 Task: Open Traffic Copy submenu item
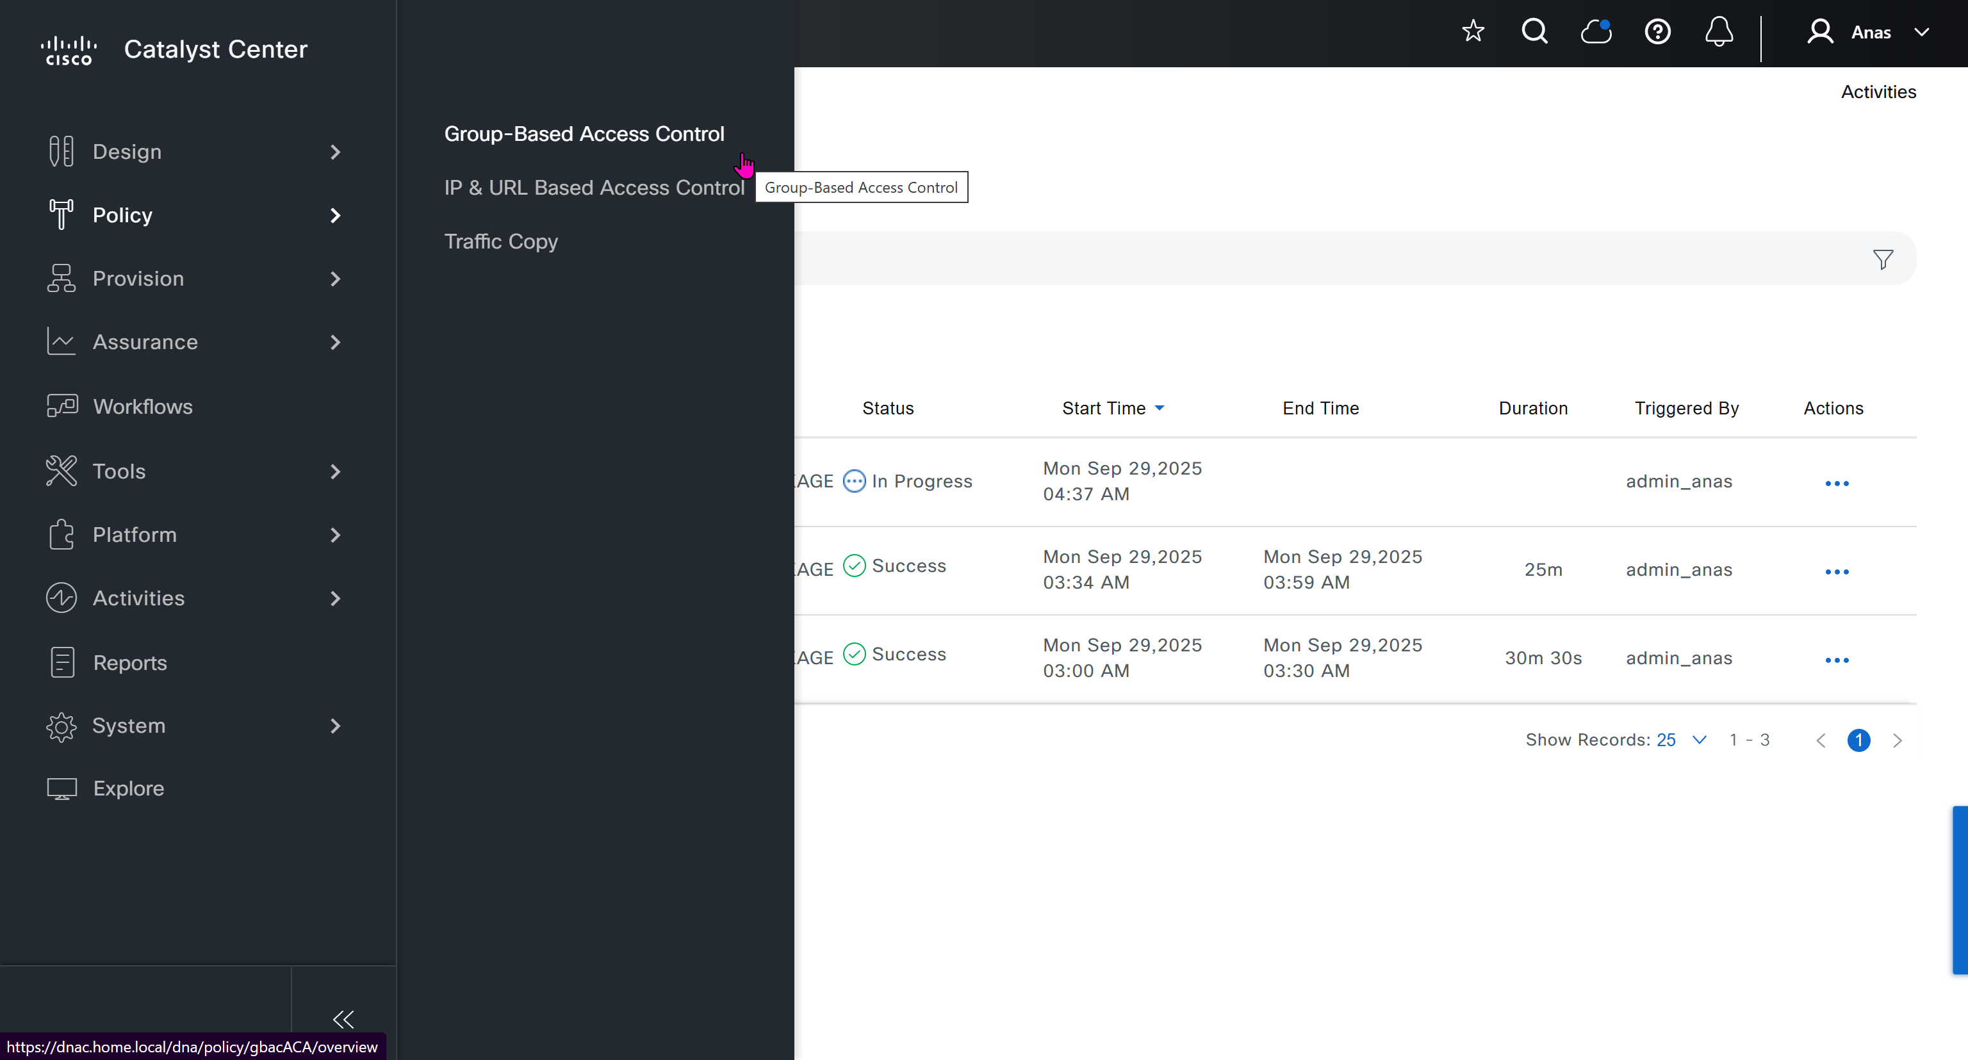point(500,241)
